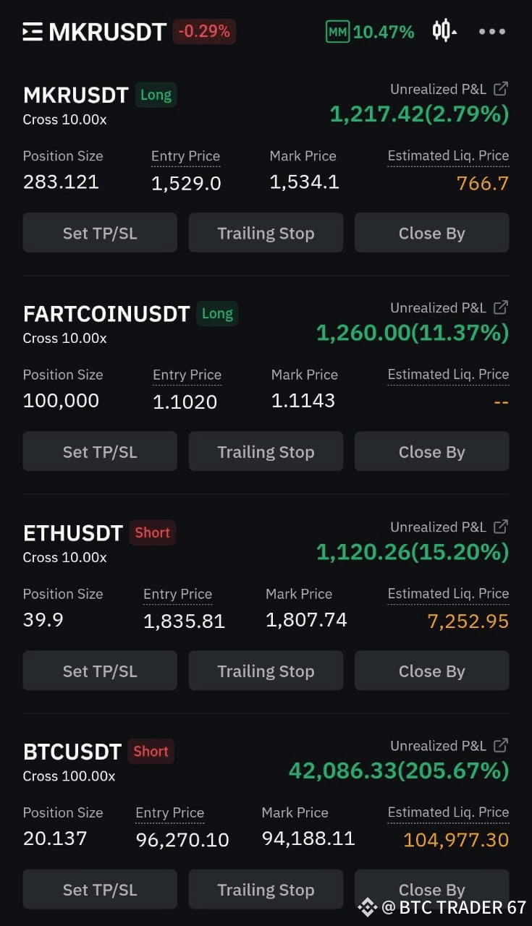Share ETHUSDT unrealized P&L icon
The image size is (532, 926).
500,527
